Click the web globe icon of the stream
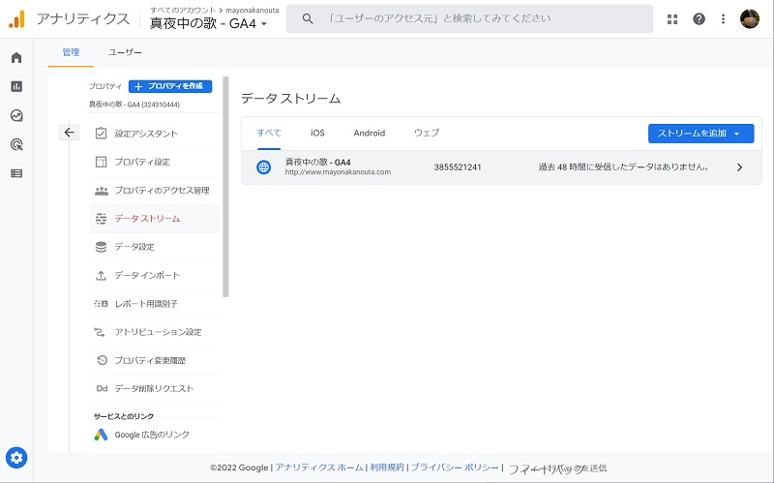 [263, 167]
